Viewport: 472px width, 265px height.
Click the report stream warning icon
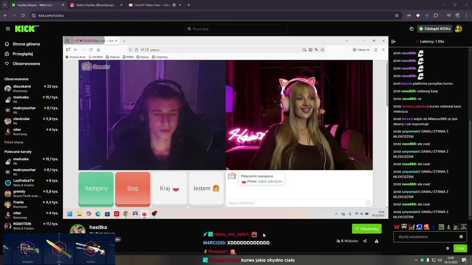[376, 241]
